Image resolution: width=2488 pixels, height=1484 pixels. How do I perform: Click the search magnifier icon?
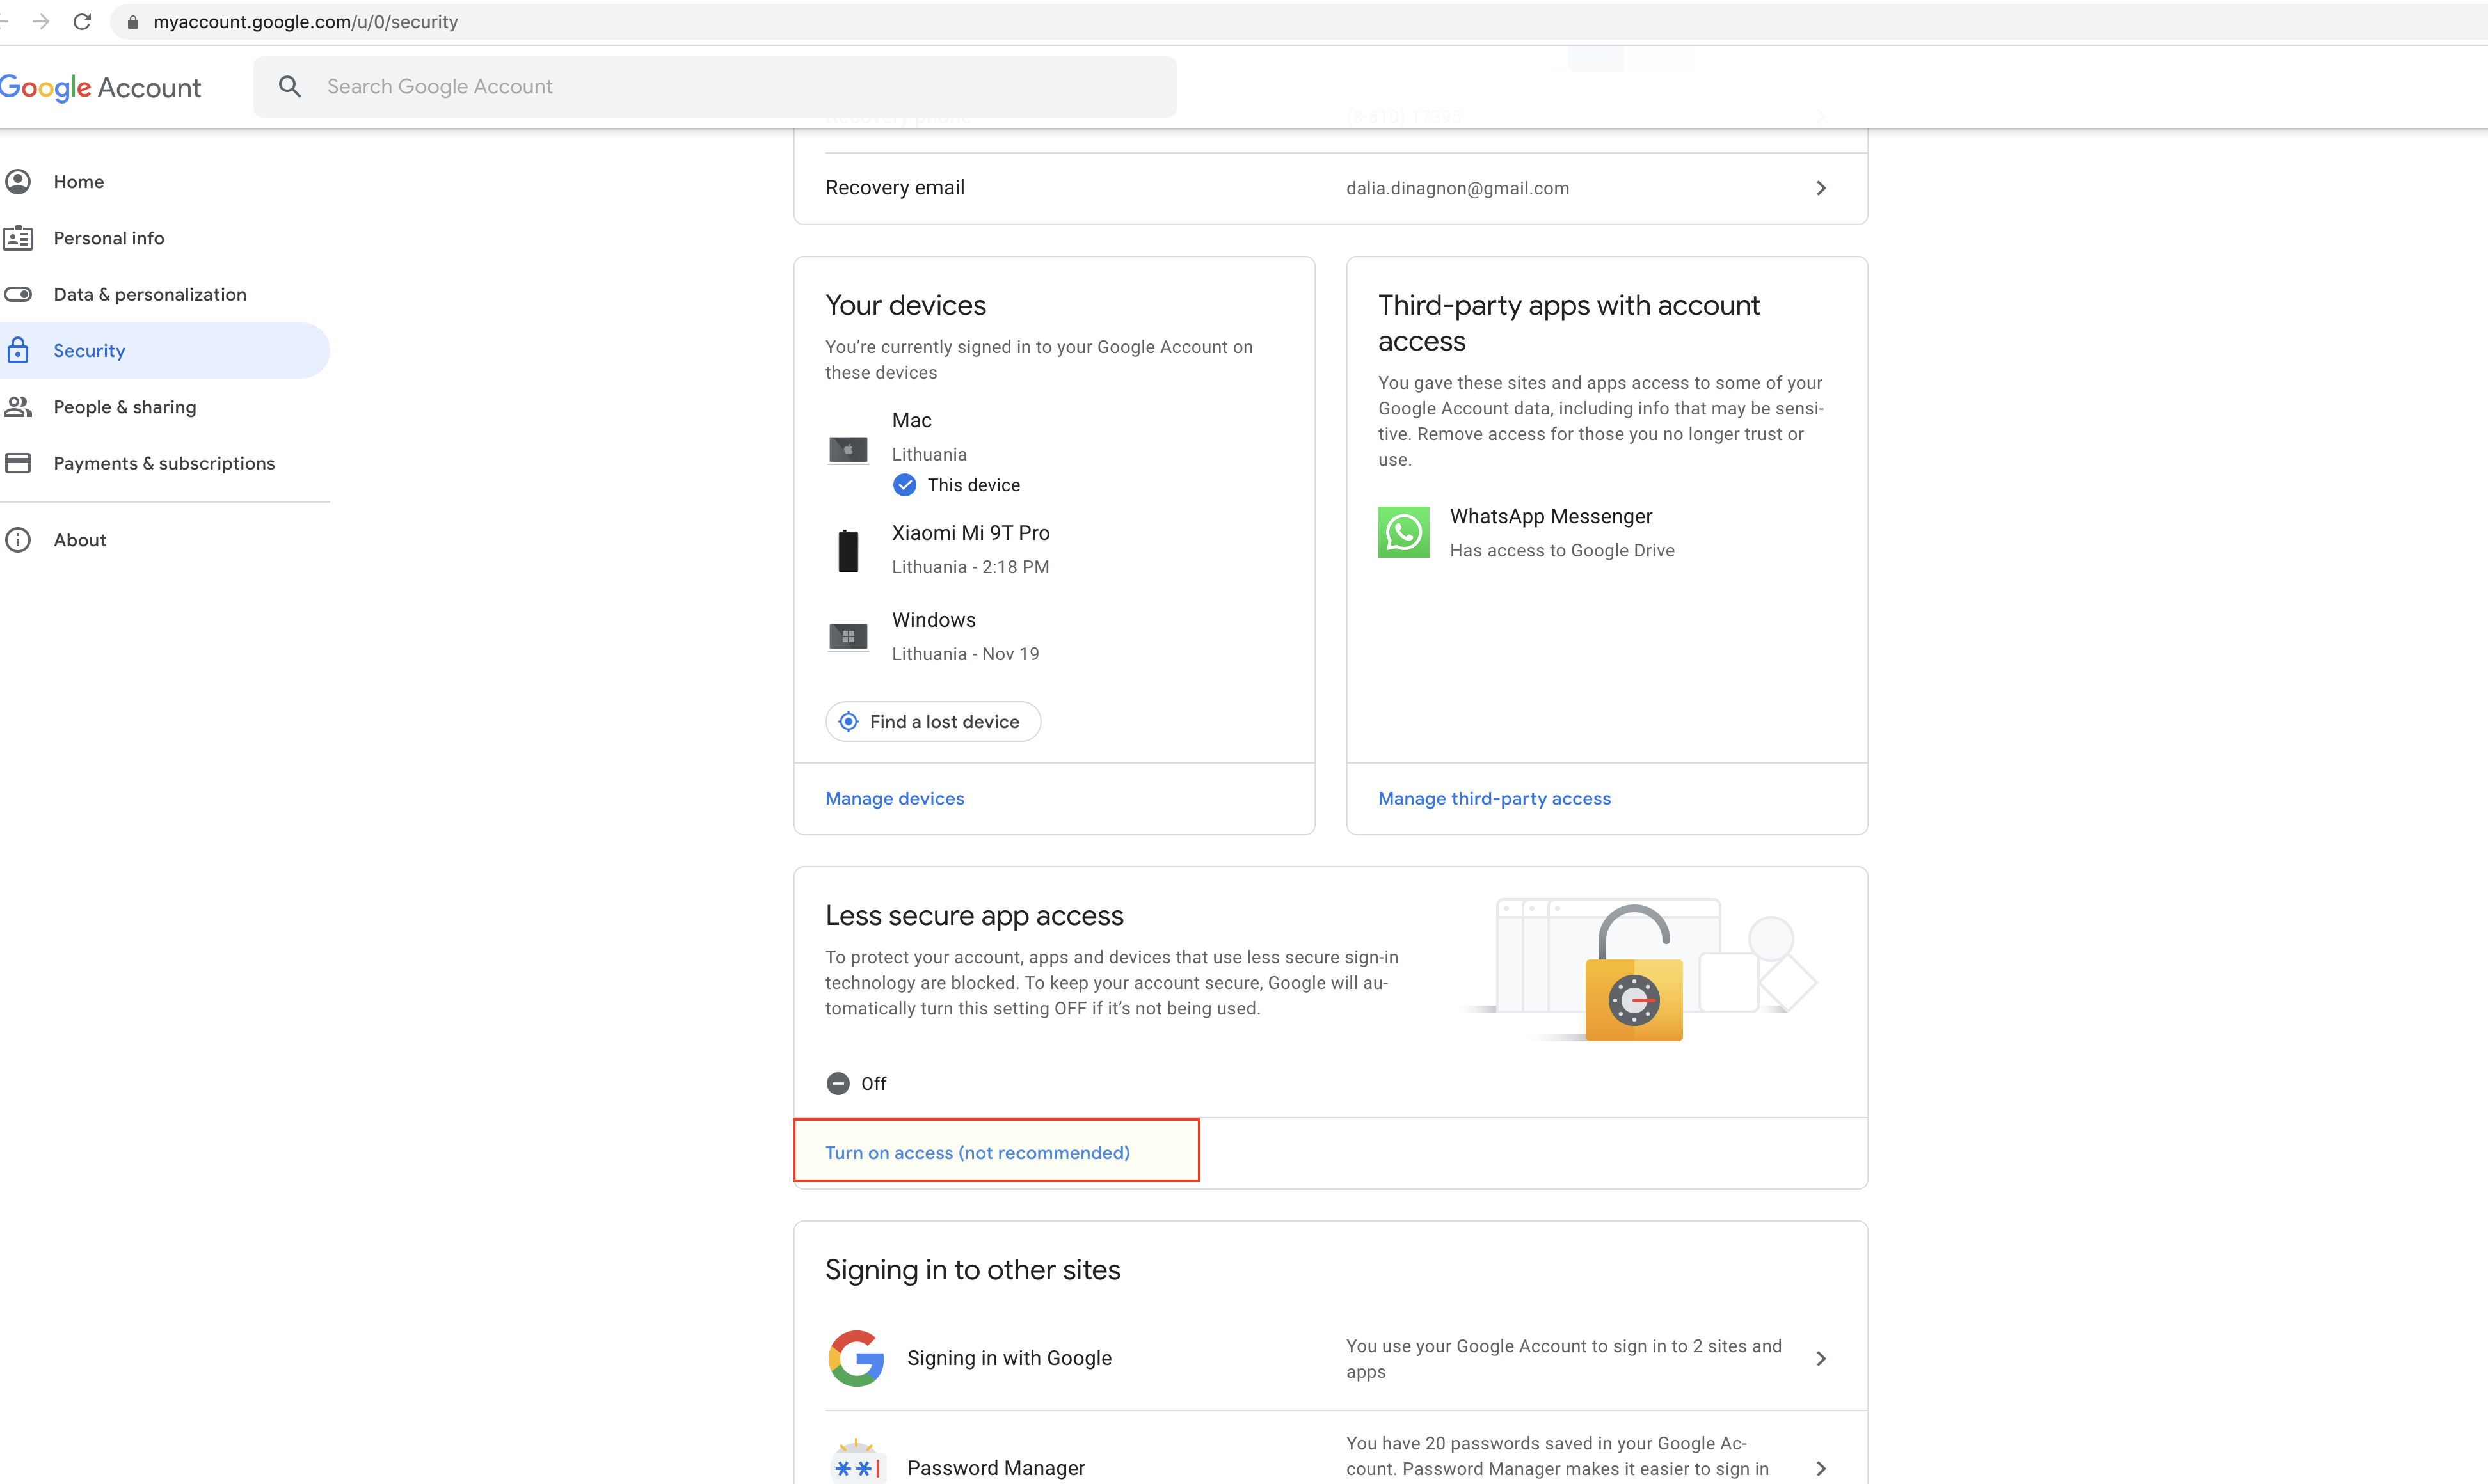point(289,86)
